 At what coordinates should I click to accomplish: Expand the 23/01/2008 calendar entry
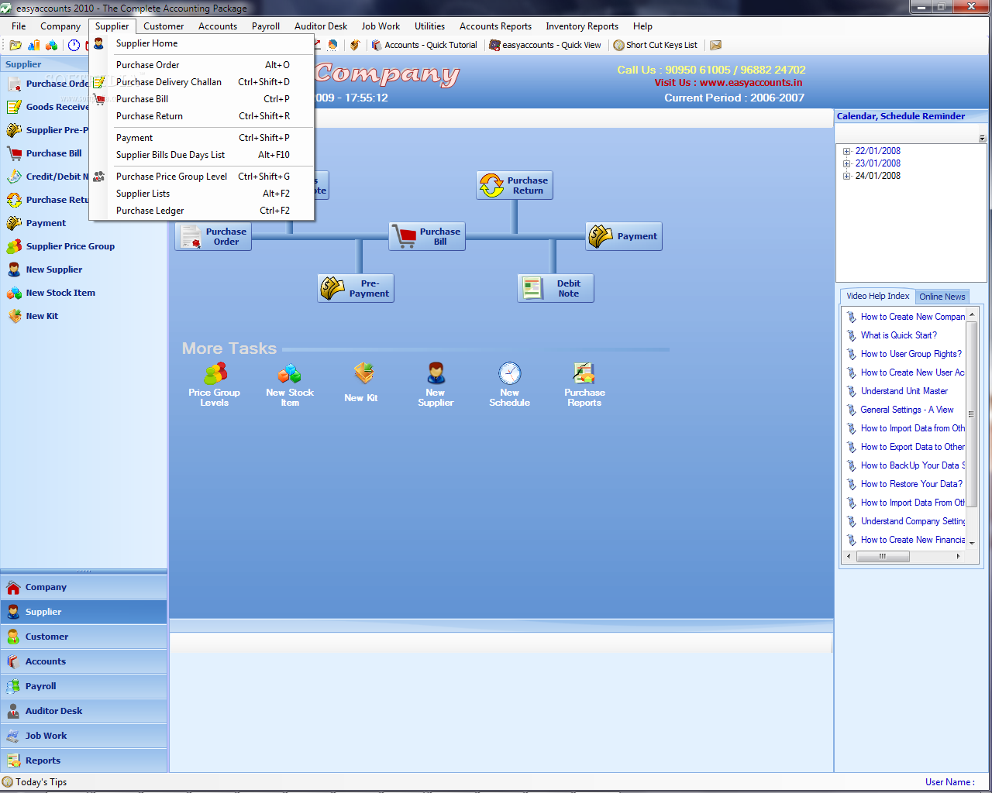(x=846, y=163)
